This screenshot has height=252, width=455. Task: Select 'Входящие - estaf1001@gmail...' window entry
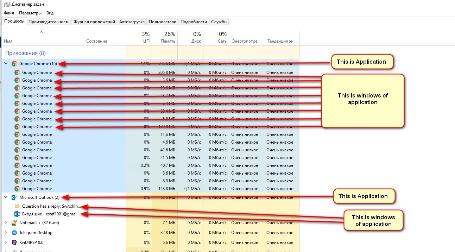(51, 214)
